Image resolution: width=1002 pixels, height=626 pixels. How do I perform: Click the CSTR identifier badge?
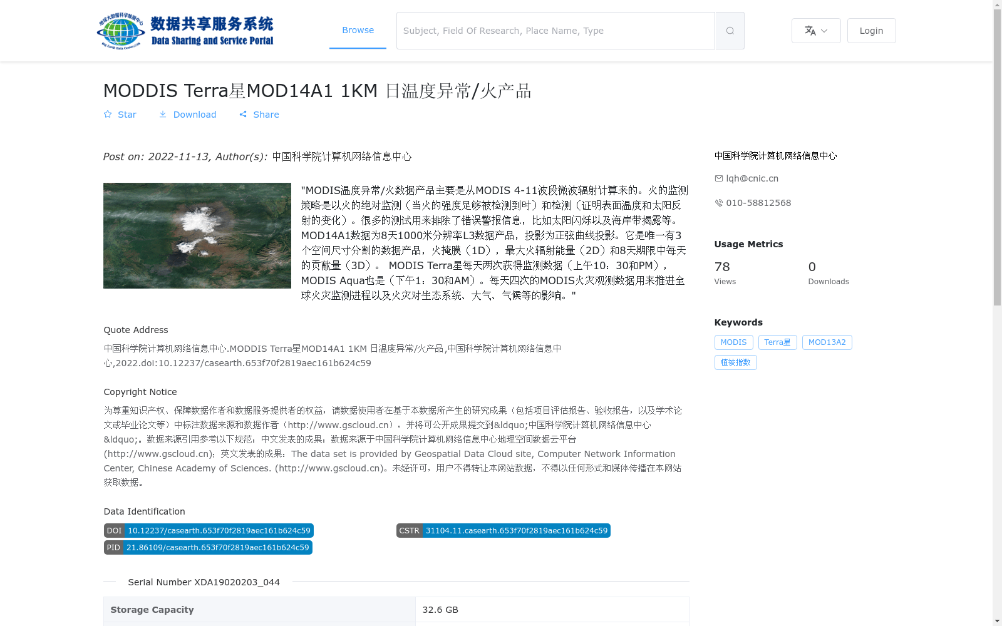click(504, 531)
